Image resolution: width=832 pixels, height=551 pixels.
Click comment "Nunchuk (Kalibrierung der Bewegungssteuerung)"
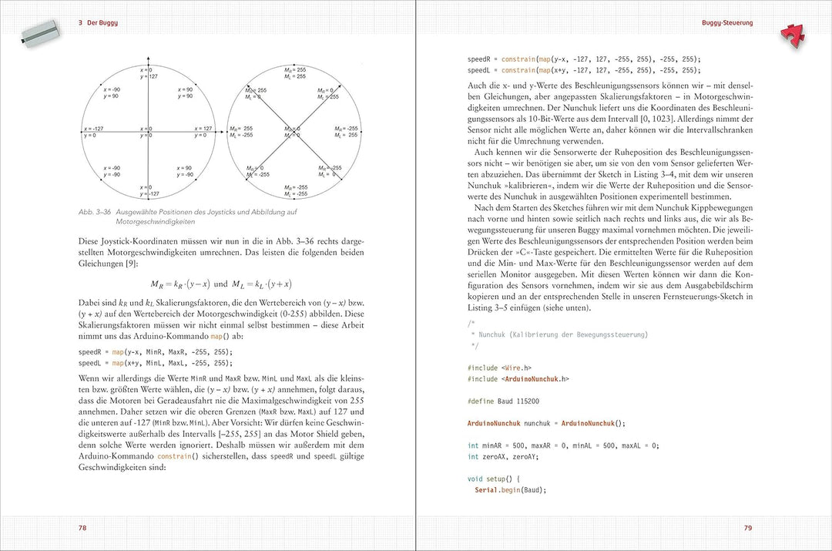pos(563,335)
